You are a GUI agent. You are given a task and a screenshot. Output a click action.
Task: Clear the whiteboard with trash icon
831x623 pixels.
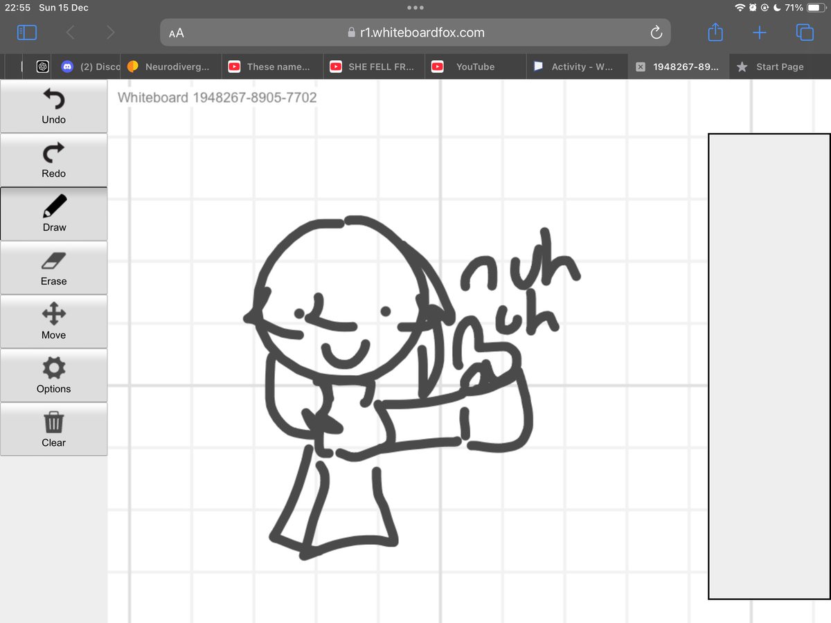click(53, 429)
